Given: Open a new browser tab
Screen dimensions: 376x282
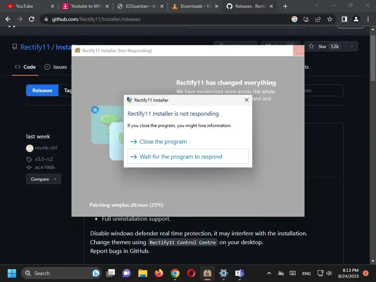Looking at the screenshot, I should (285, 6).
